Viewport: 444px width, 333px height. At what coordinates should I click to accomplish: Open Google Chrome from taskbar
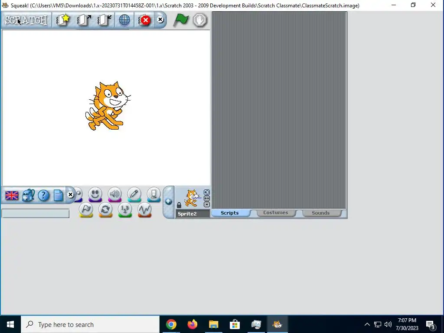click(171, 324)
